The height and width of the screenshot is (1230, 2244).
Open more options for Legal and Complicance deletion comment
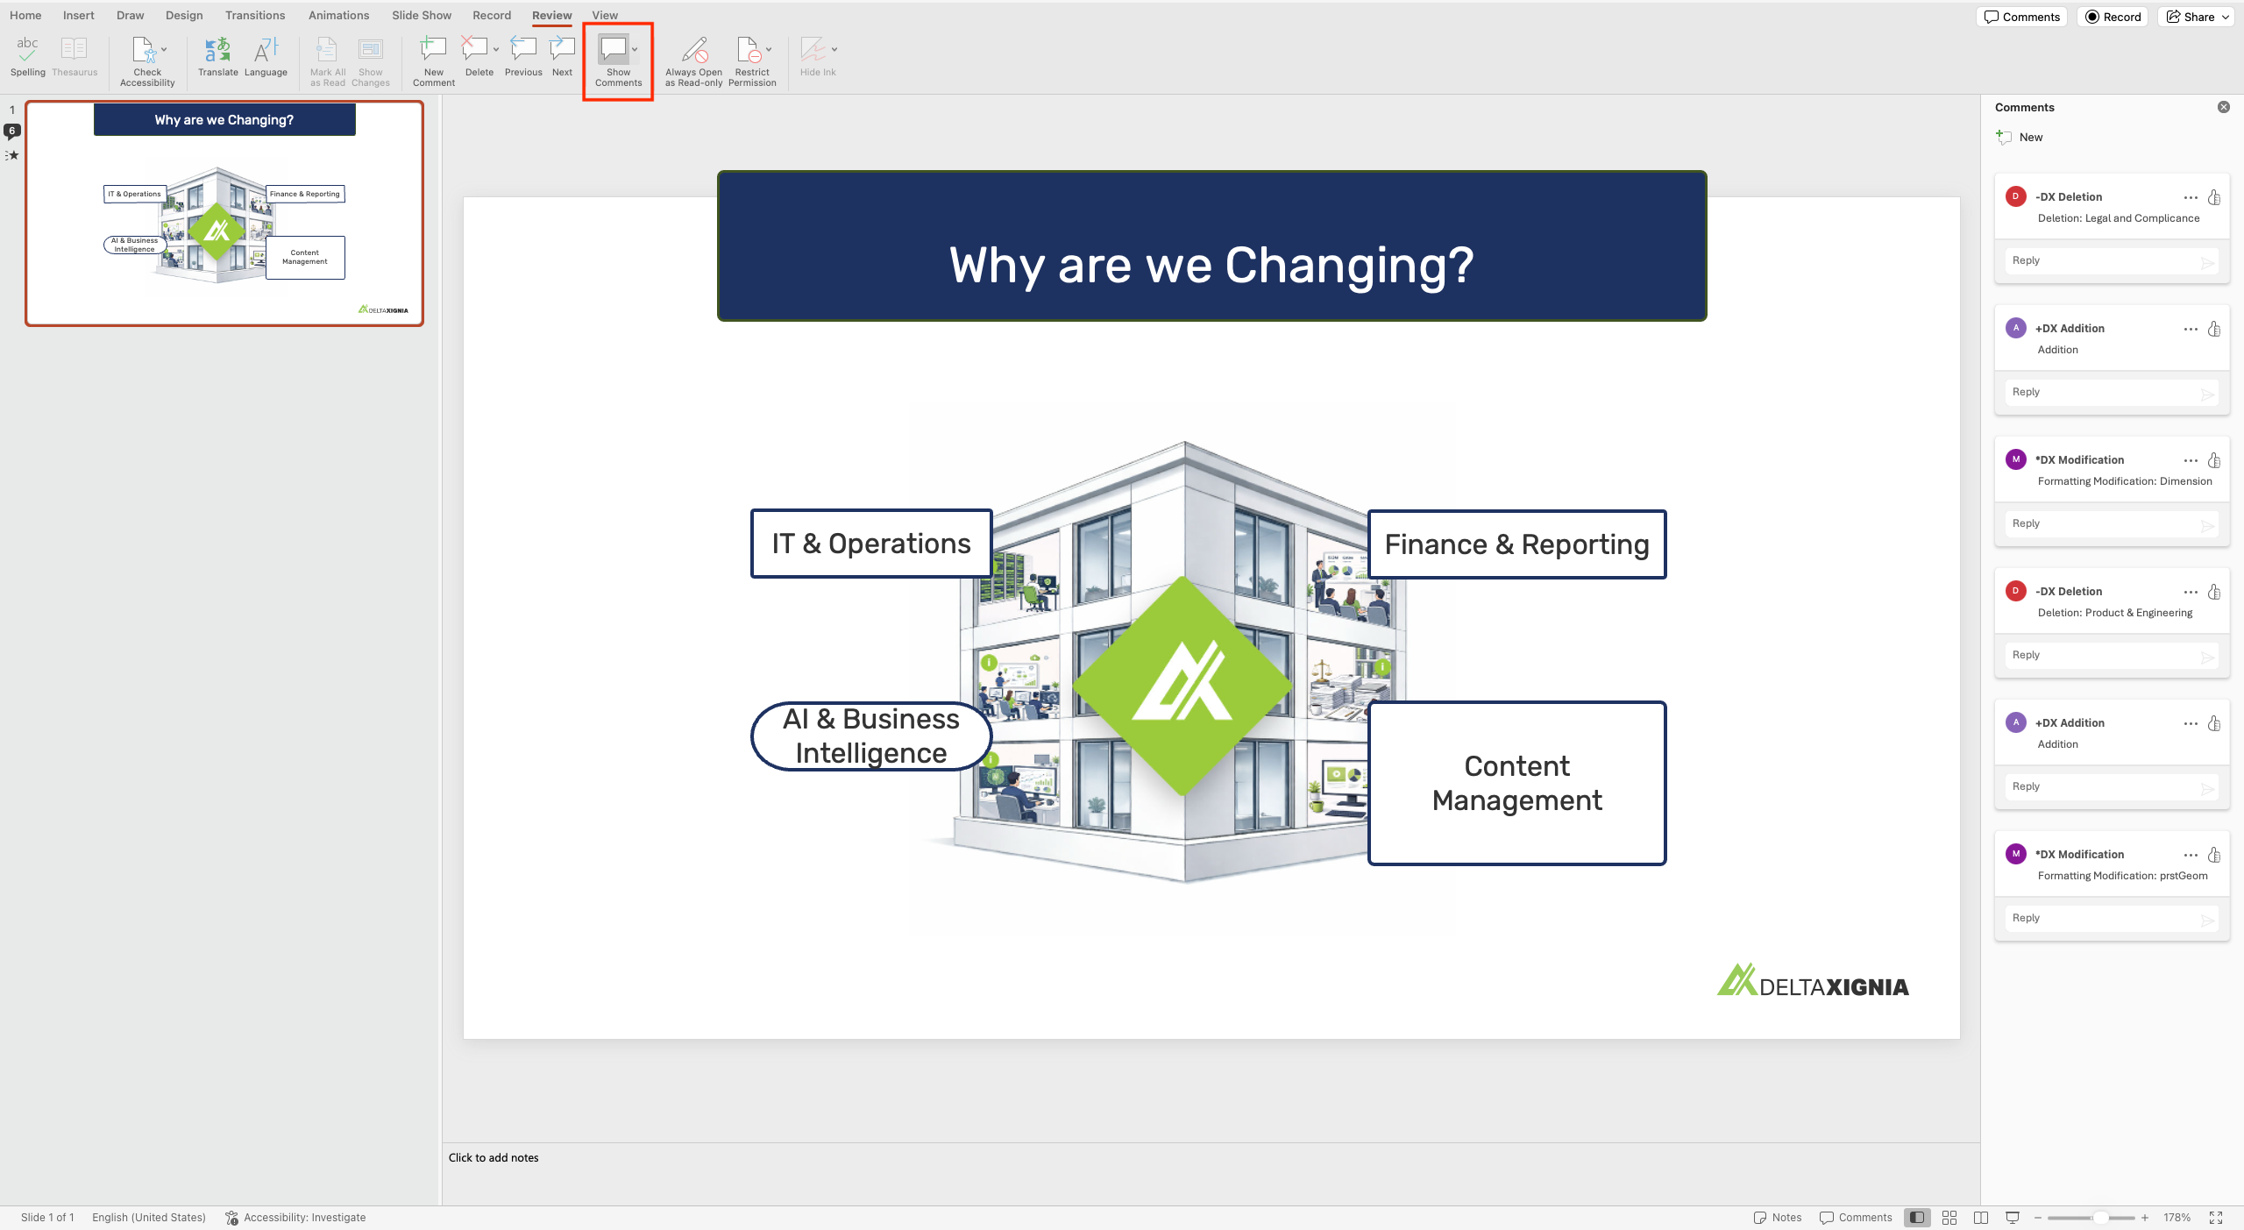pos(2191,197)
